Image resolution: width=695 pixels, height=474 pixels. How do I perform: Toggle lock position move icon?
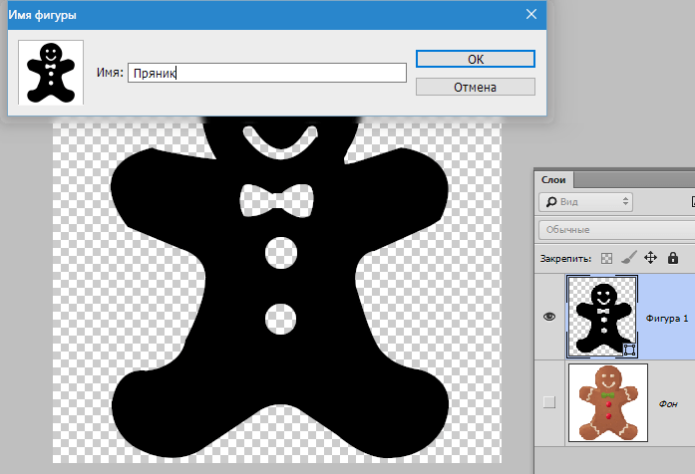point(650,257)
